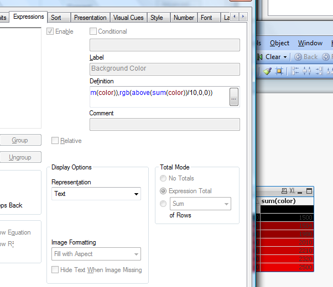This screenshot has width=333, height=287.
Task: Toggle Hide Text When Image Missing checkbox
Action: (55, 270)
